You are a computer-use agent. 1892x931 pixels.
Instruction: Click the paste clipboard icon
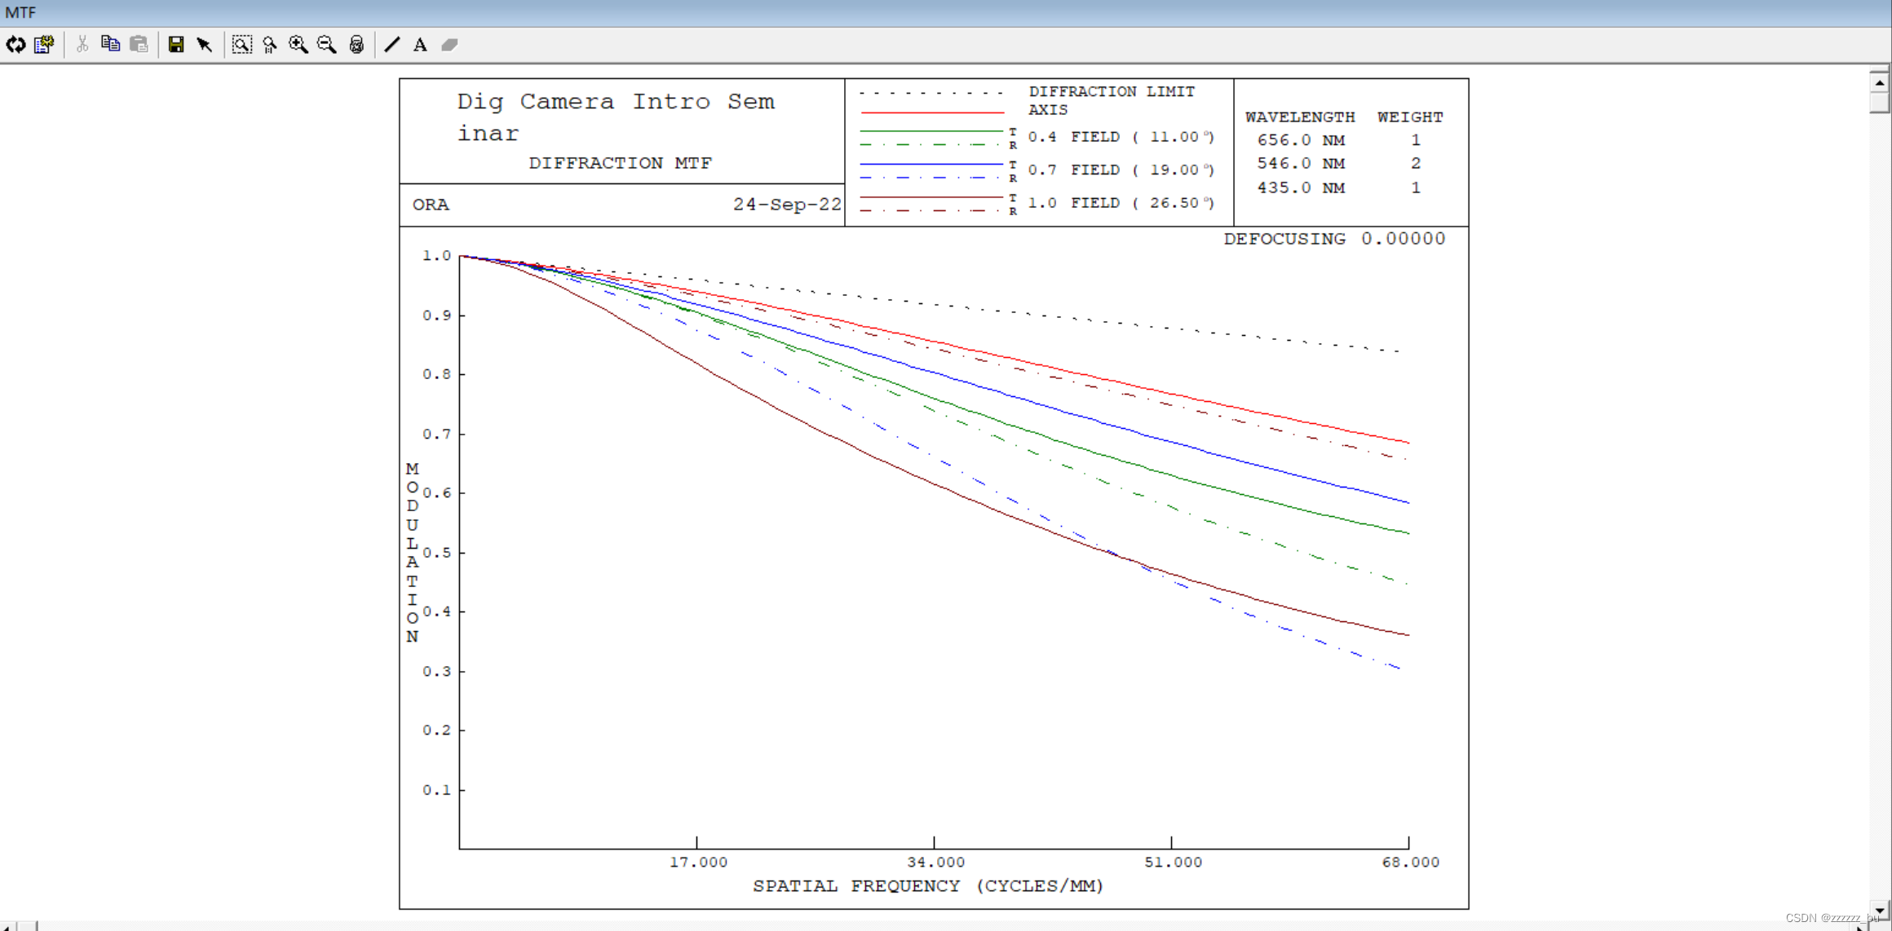pos(139,45)
